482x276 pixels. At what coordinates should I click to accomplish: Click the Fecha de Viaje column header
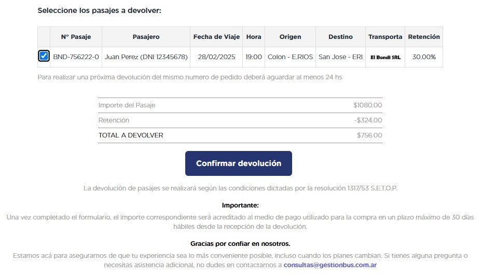tap(216, 37)
